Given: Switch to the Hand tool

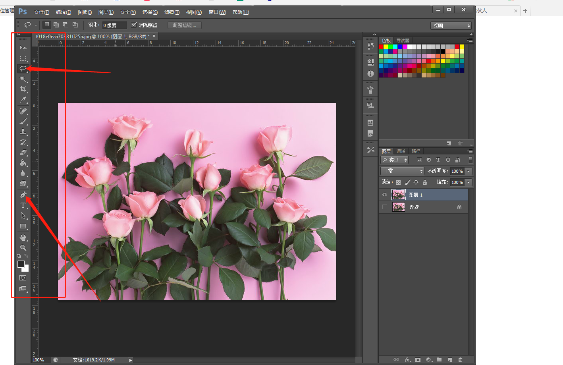Looking at the screenshot, I should (x=23, y=238).
